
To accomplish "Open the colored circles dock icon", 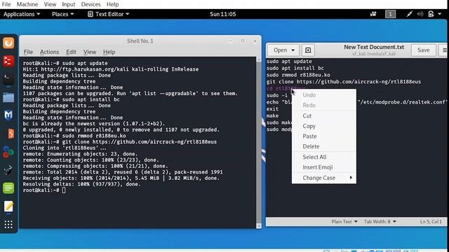I will click(x=8, y=152).
